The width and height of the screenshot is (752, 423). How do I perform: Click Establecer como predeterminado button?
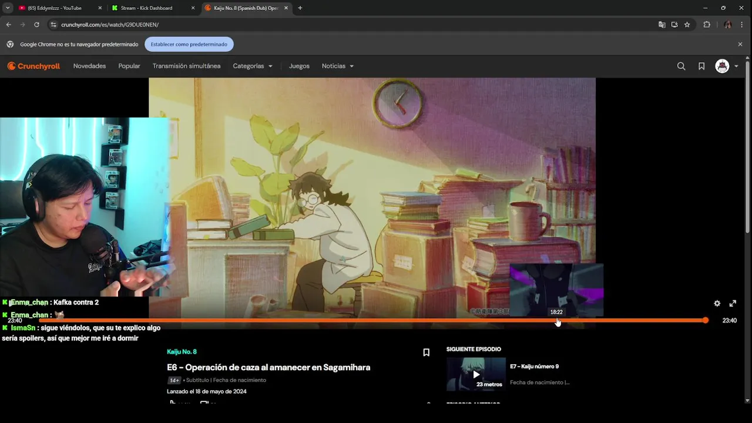[x=189, y=44]
